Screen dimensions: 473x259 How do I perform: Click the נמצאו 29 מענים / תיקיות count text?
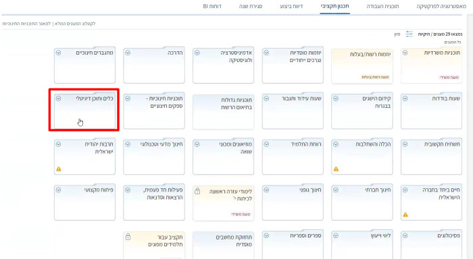[440, 34]
